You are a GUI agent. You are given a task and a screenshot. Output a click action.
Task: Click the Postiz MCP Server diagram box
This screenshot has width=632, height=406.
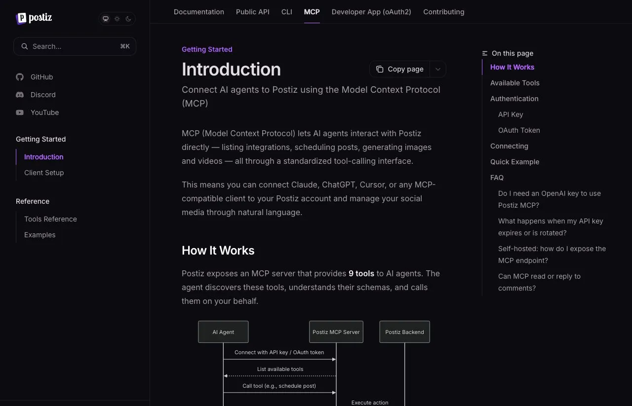point(336,332)
